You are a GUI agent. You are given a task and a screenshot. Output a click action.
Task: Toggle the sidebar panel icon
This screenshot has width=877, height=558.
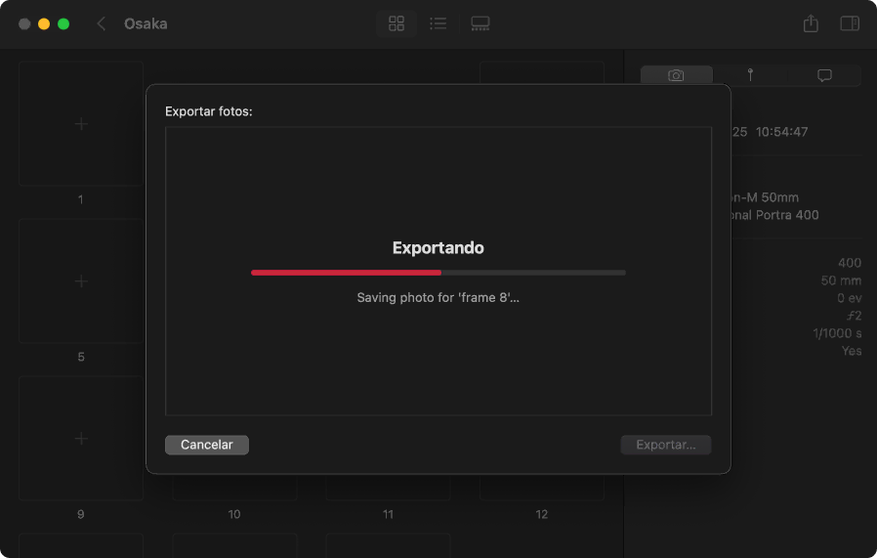click(x=850, y=23)
